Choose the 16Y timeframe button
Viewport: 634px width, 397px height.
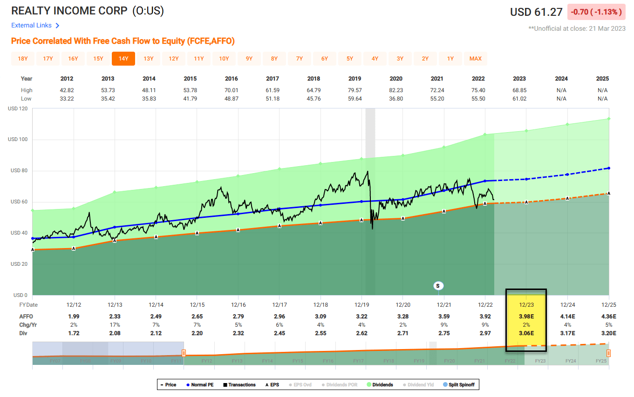[73, 59]
